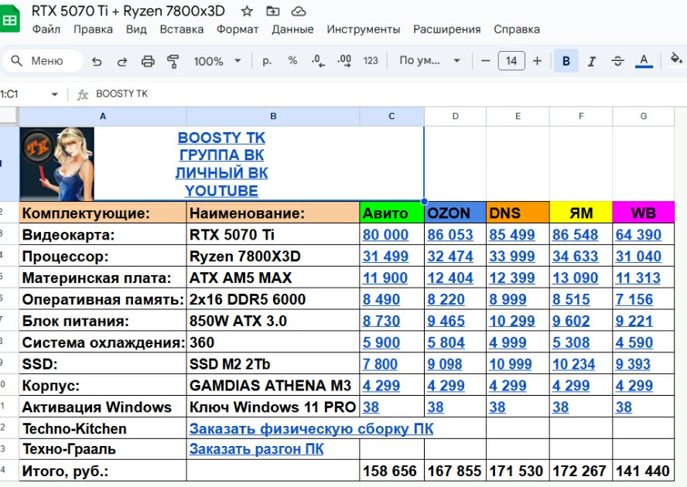Viewport: 687px width, 487px height.
Task: Toggle Bold formatting button
Action: (566, 61)
